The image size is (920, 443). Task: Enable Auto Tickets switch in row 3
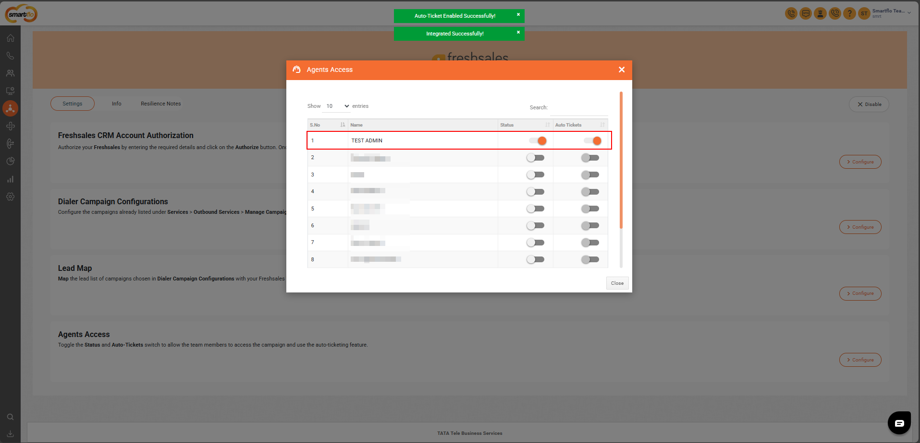tap(590, 175)
